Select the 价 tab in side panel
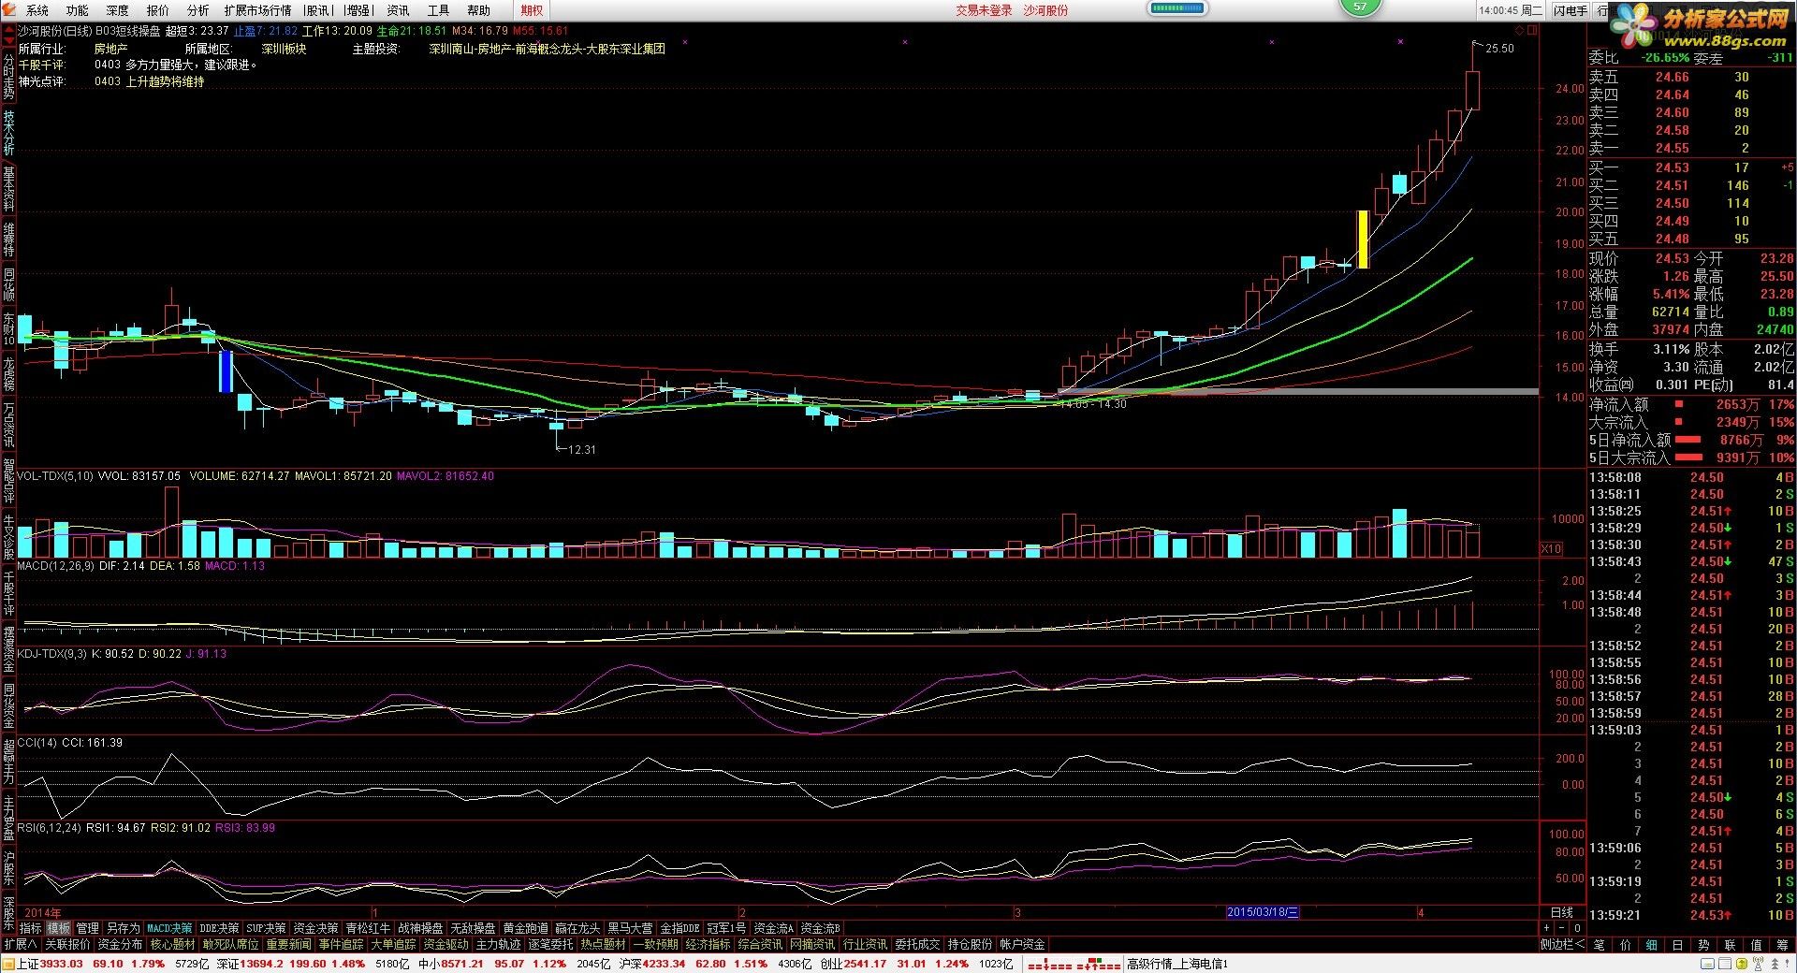This screenshot has height=973, width=1797. [x=1626, y=945]
